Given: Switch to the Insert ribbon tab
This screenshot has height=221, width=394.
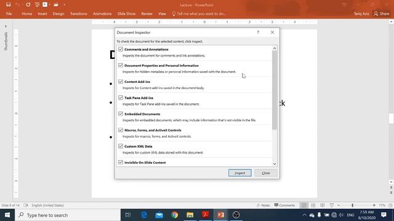Looking at the screenshot, I should (42, 14).
